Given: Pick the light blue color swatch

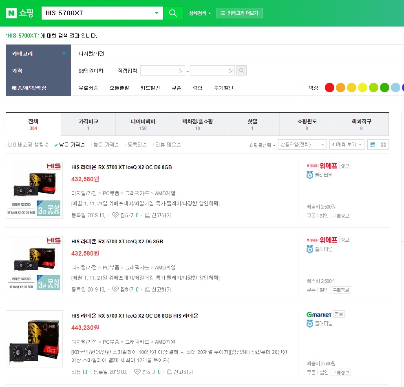Looking at the screenshot, I should point(395,87).
